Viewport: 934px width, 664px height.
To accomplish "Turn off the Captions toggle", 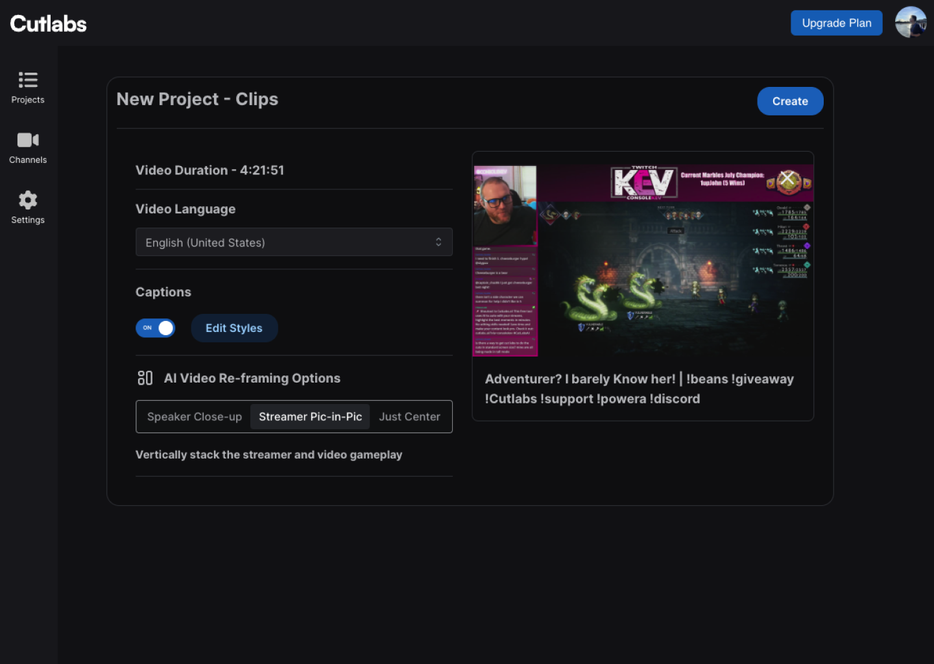I will pyautogui.click(x=156, y=328).
